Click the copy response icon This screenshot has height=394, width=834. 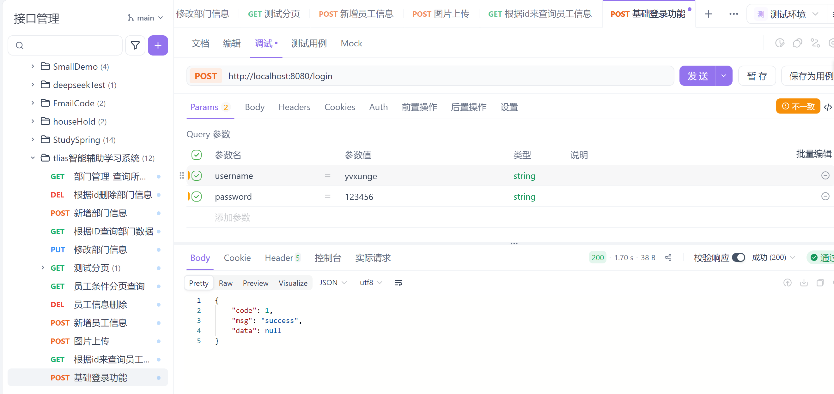pos(820,283)
